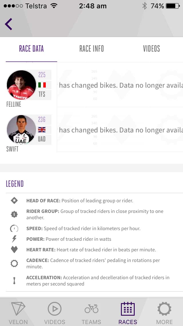Image resolution: width=183 pixels, height=326 pixels.
Task: Open the VIDEOS tab
Action: coord(151,48)
